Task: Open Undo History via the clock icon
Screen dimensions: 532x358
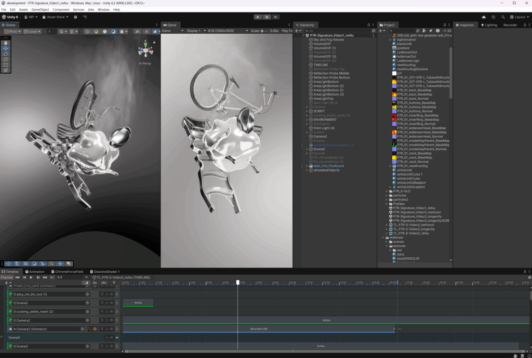Action: click(x=494, y=17)
